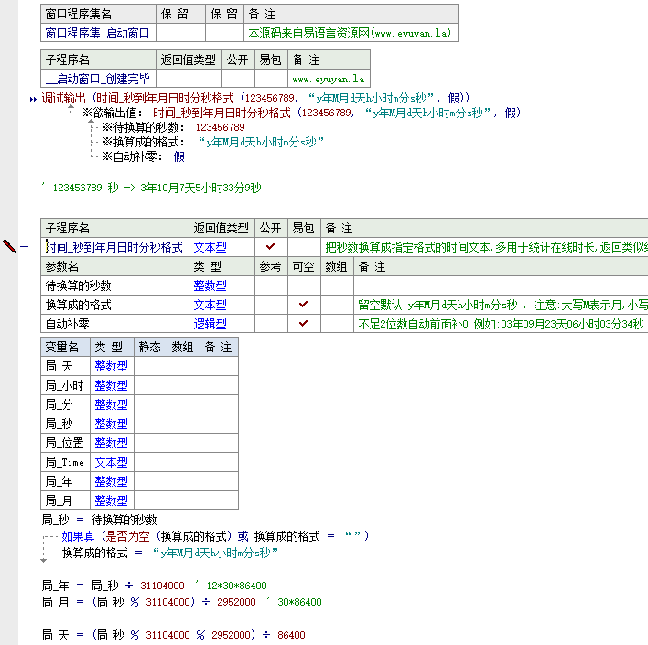
Task: Click the 调试输出 command line
Action: tap(255, 98)
